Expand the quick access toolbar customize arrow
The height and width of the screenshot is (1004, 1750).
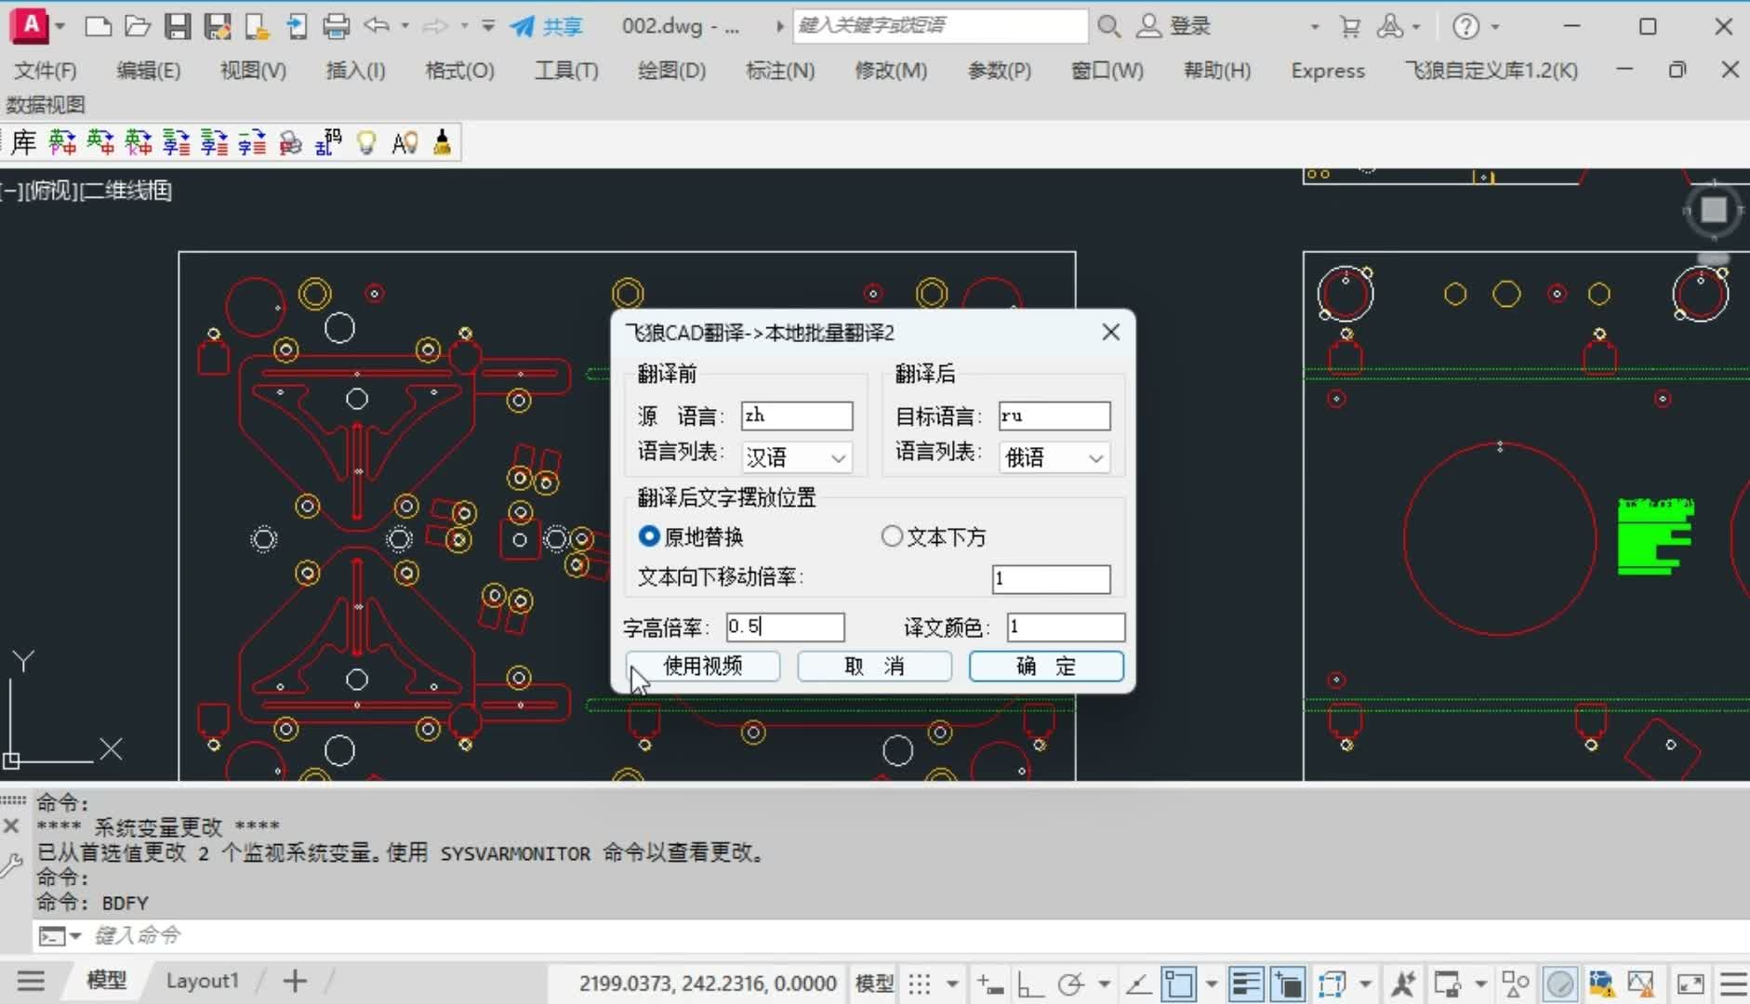488,26
